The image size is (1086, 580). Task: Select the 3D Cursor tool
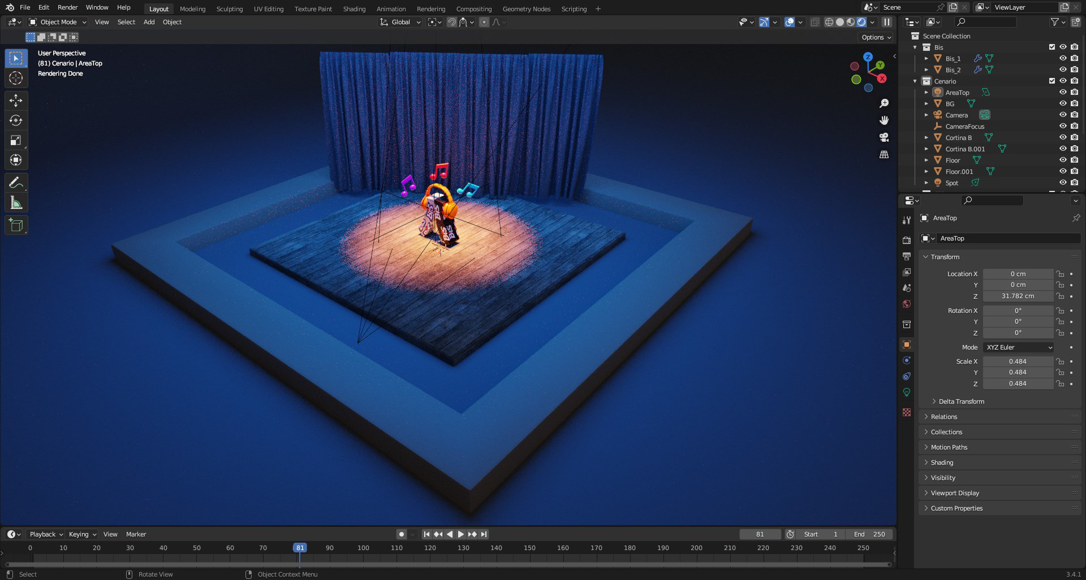(x=16, y=78)
